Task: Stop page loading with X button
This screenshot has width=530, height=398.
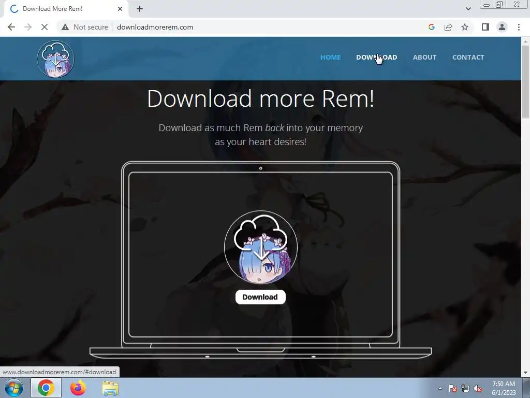Action: pos(45,27)
